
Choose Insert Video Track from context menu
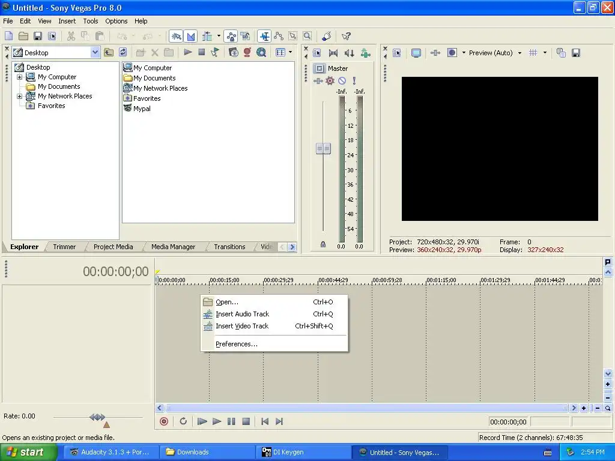[x=274, y=326]
